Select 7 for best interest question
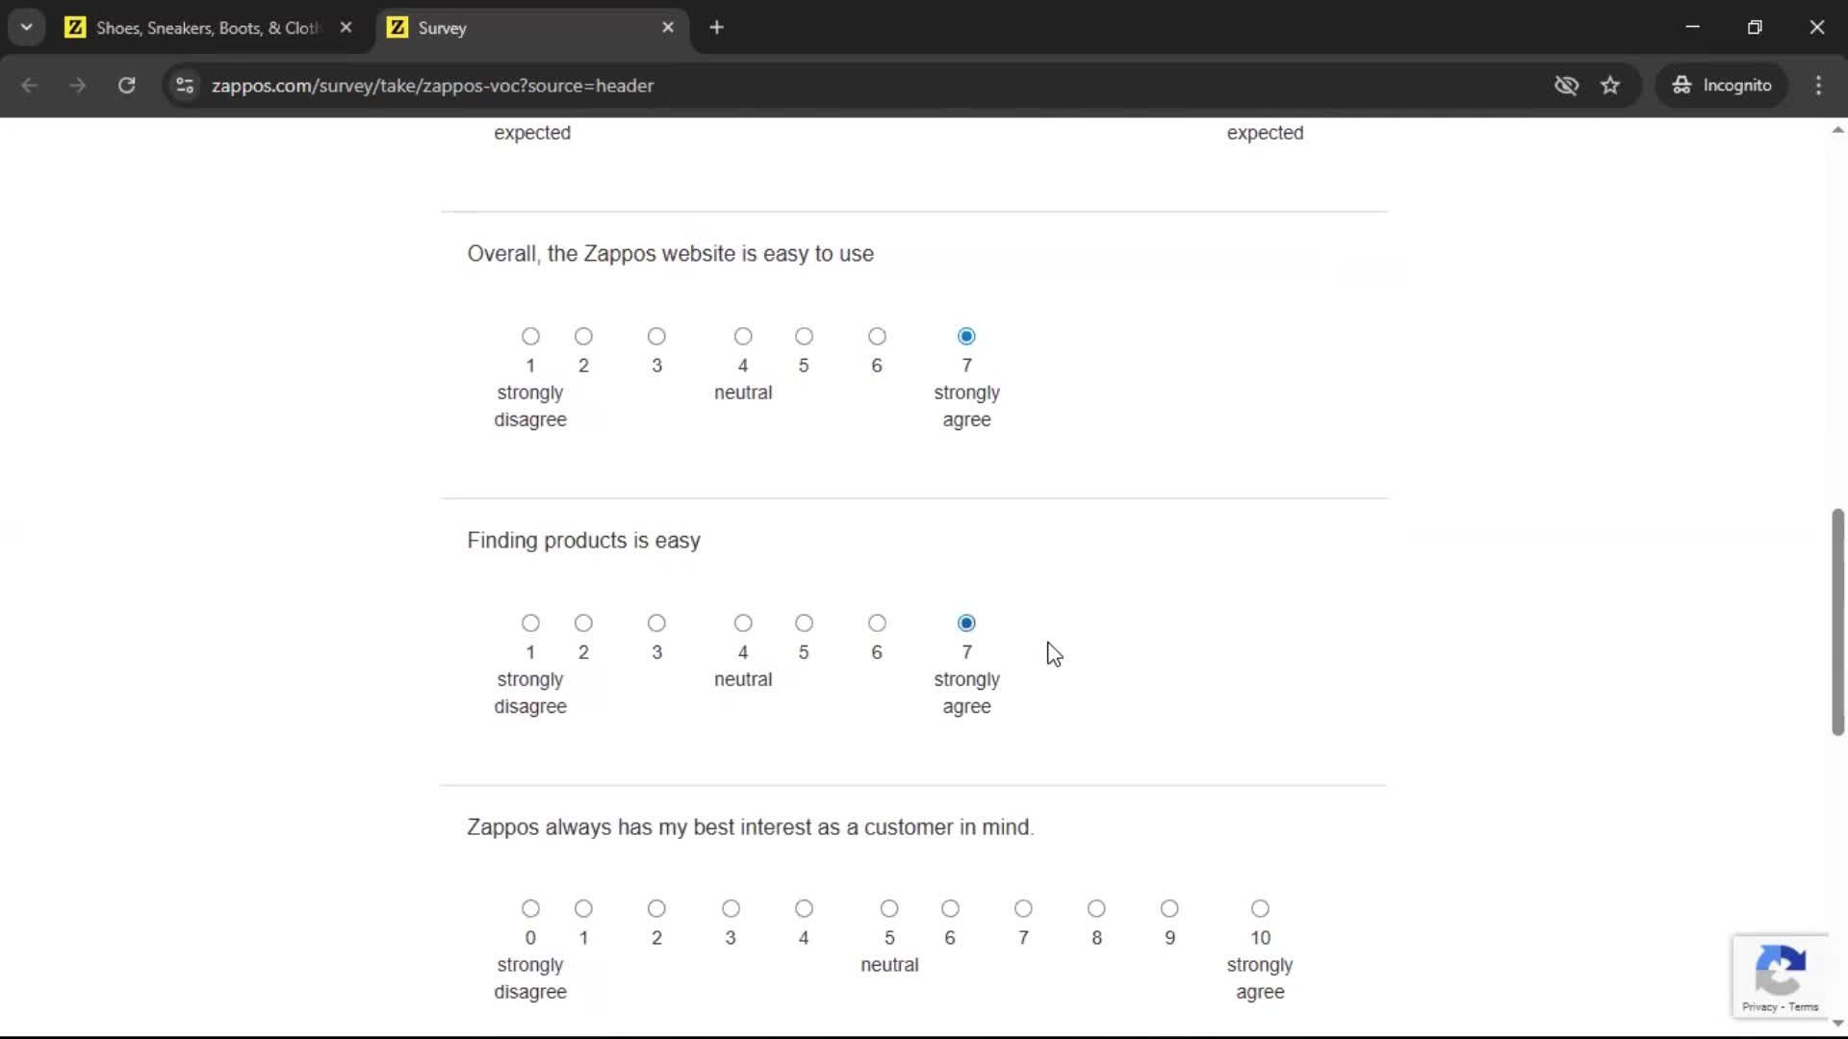The height and width of the screenshot is (1039, 1848). 1023,909
